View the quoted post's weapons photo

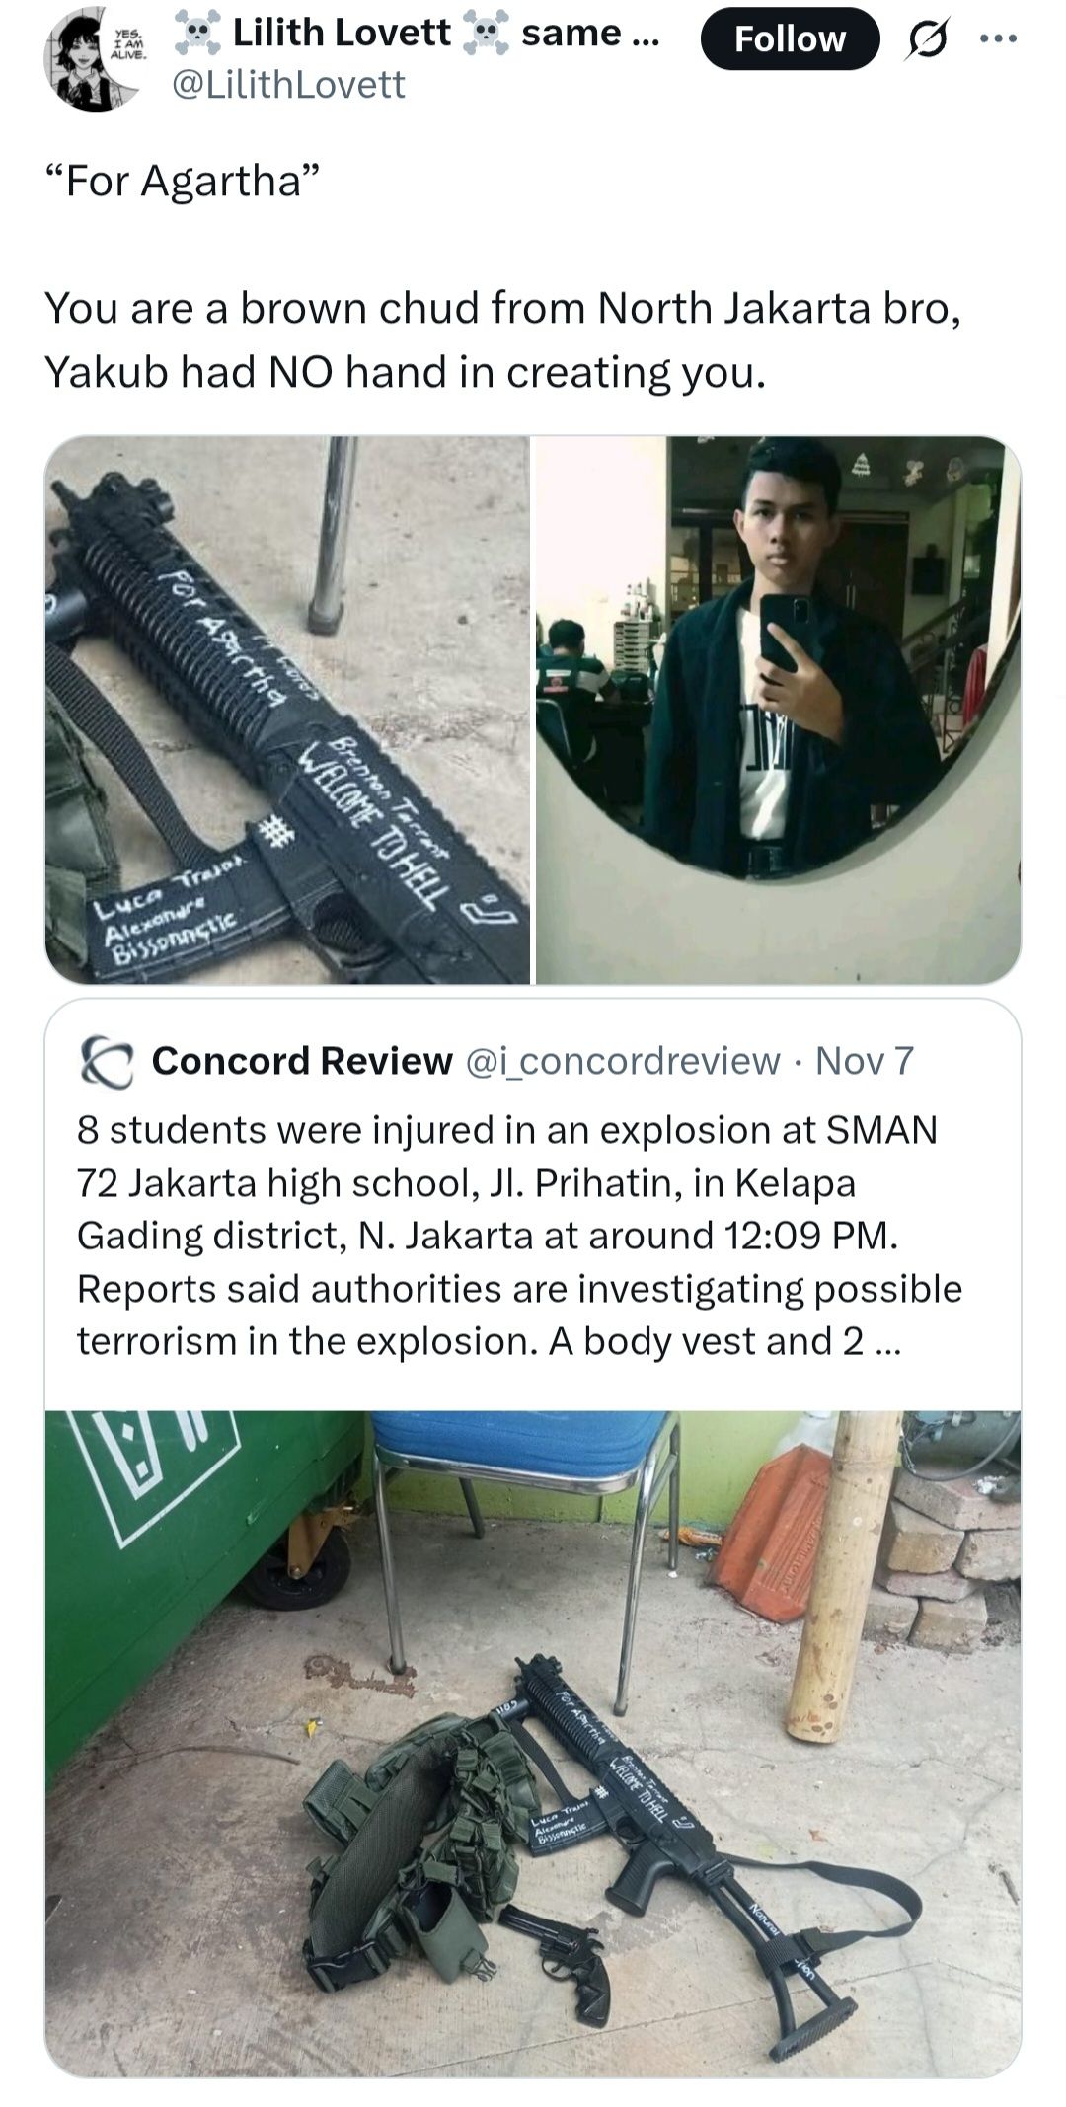click(x=533, y=1744)
